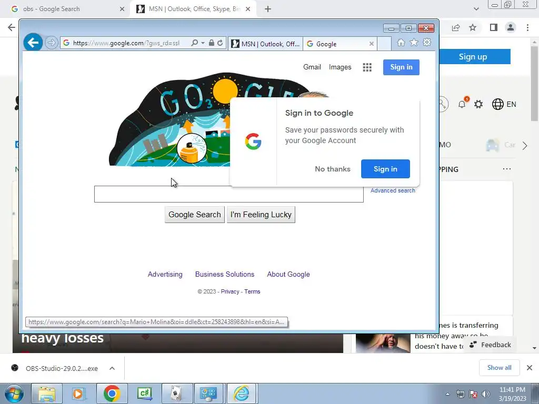
Task: Open About Google link
Action: coord(288,275)
